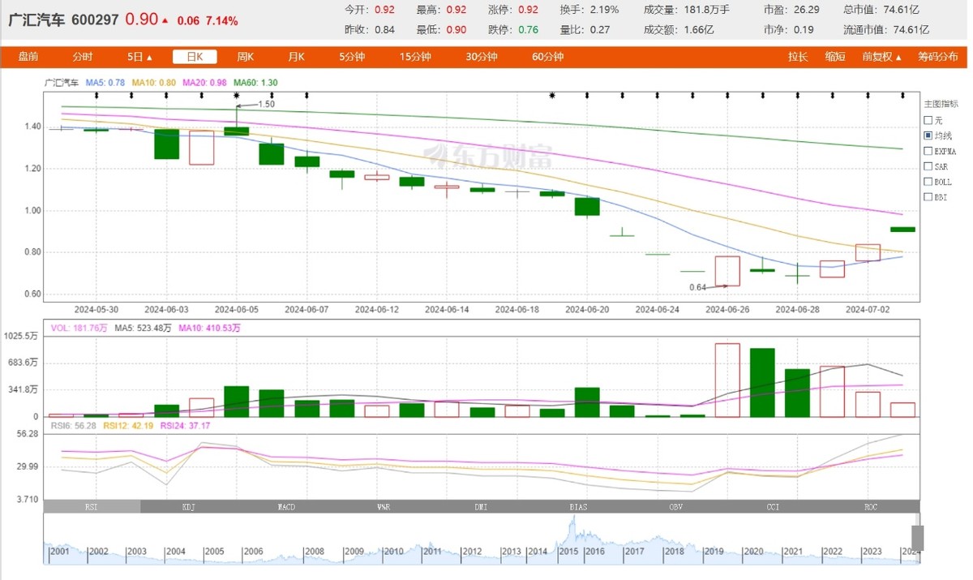Click the tallest red volume bar
Screen dimensions: 973x580
pyautogui.click(x=727, y=380)
